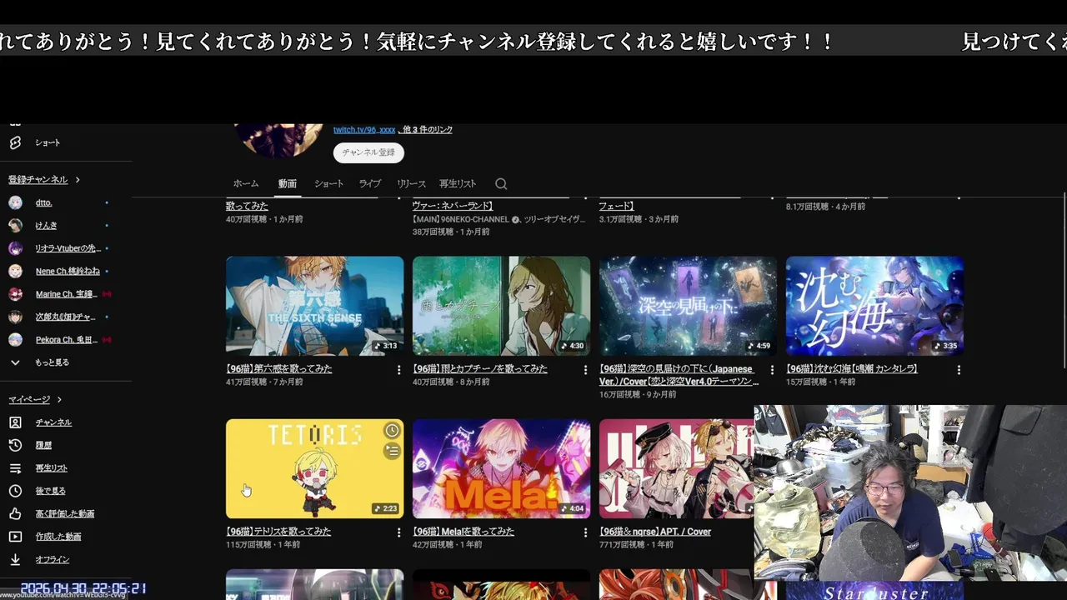
Task: Open the 深空の見届けの下に thumbnail
Action: click(x=688, y=306)
